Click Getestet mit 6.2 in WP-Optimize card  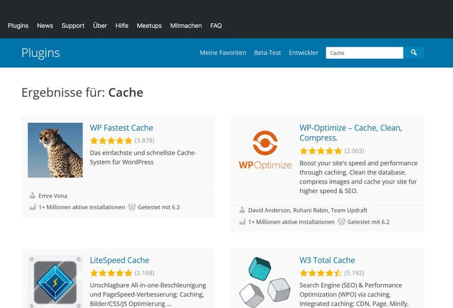[x=369, y=222]
